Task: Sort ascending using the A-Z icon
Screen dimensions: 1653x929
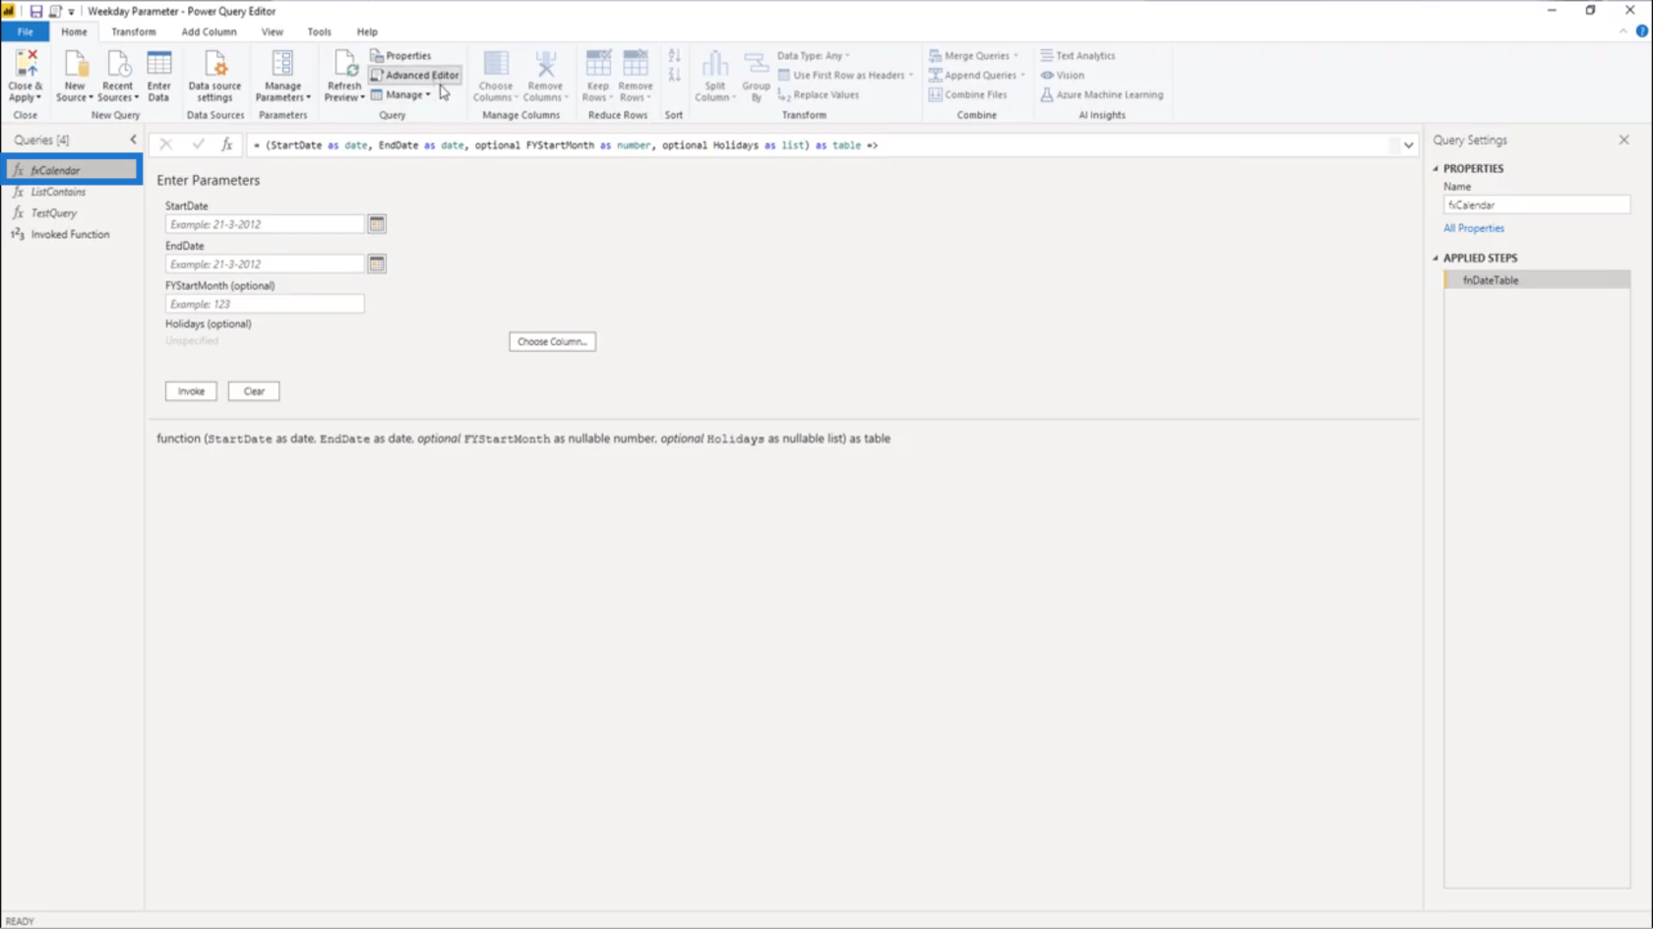Action: click(x=674, y=56)
